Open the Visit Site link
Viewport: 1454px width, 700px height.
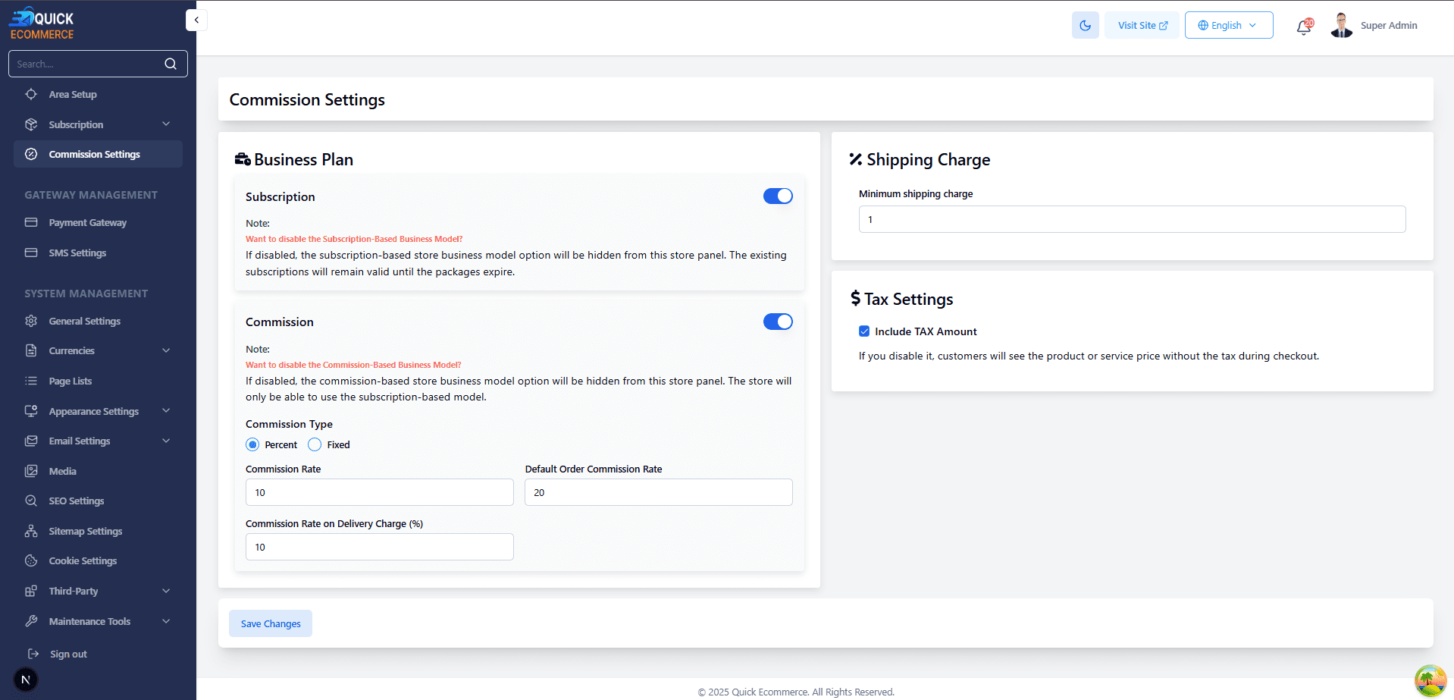click(x=1142, y=26)
